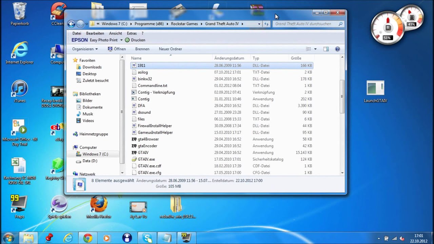The image size is (434, 244).
Task: Click the Drucken button
Action: (x=135, y=40)
